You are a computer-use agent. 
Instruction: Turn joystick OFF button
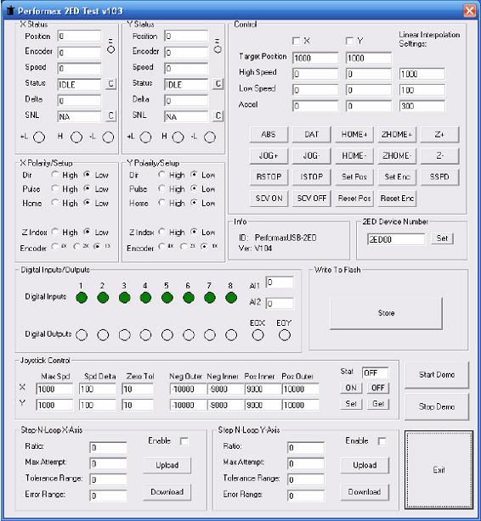pos(378,388)
